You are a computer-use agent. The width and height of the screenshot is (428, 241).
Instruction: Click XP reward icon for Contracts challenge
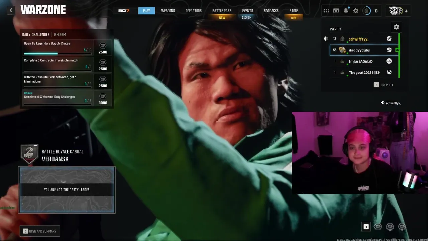click(103, 62)
